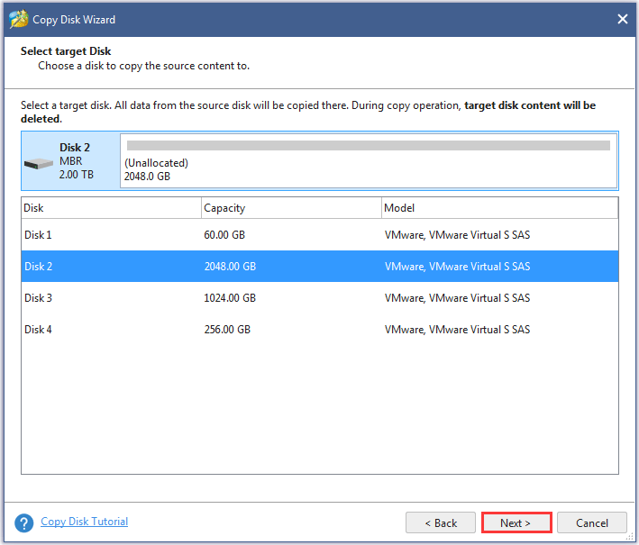Click the gray unallocated space bar
This screenshot has height=545, width=639.
pos(369,145)
